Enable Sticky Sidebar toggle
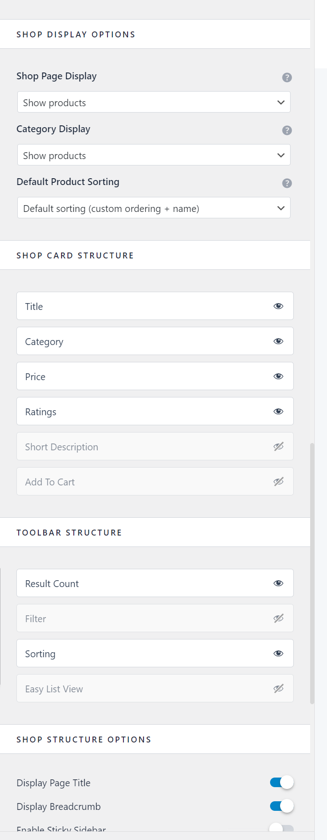Image resolution: width=327 pixels, height=840 pixels. tap(281, 829)
